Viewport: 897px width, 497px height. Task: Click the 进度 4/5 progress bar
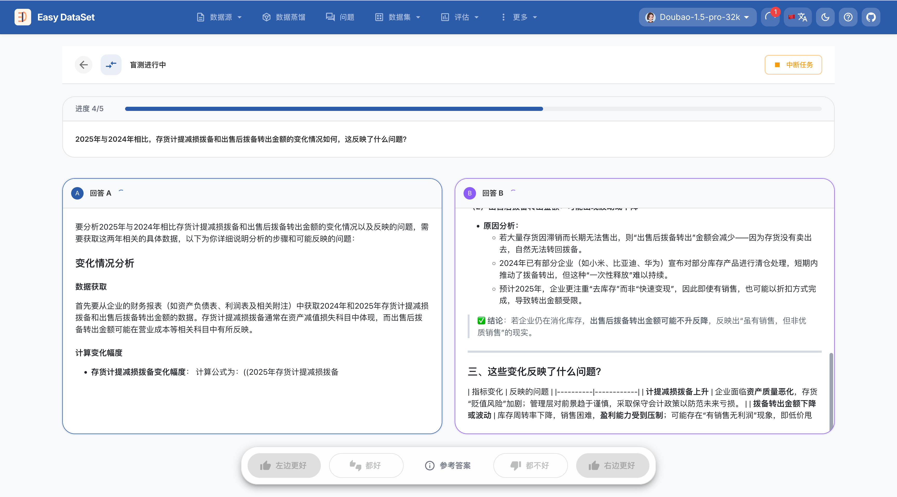[473, 109]
